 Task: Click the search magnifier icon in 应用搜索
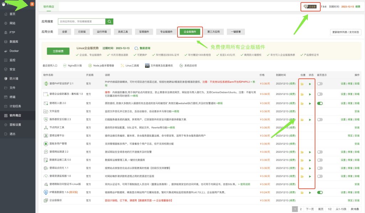pos(109,21)
